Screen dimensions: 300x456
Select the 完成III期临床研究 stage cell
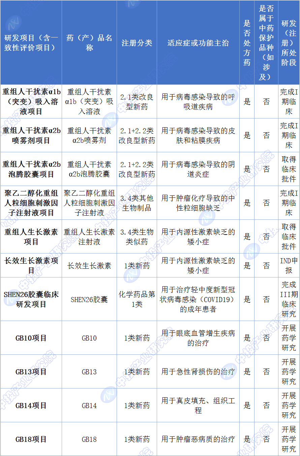point(289,299)
